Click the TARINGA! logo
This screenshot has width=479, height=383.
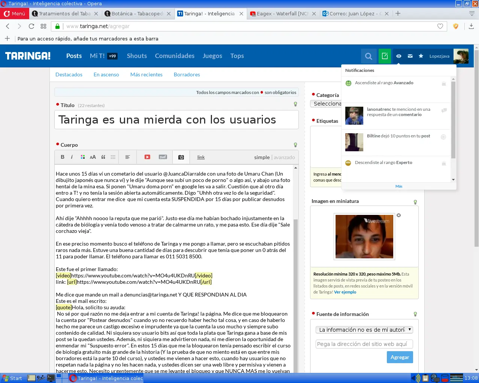coord(28,56)
